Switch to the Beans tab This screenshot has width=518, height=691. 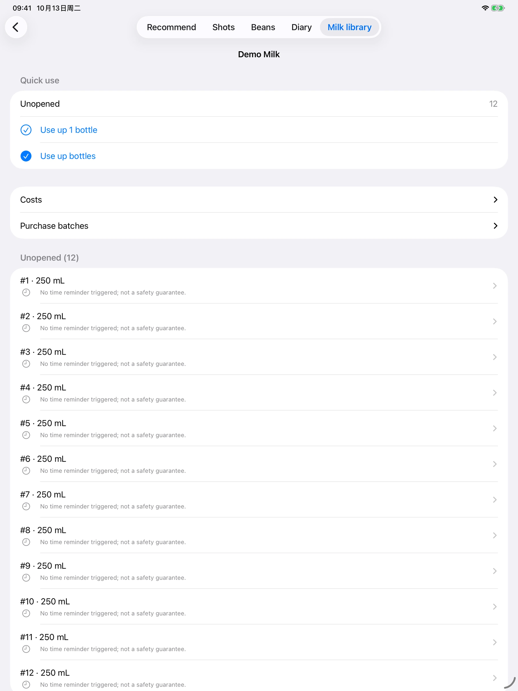pos(263,27)
